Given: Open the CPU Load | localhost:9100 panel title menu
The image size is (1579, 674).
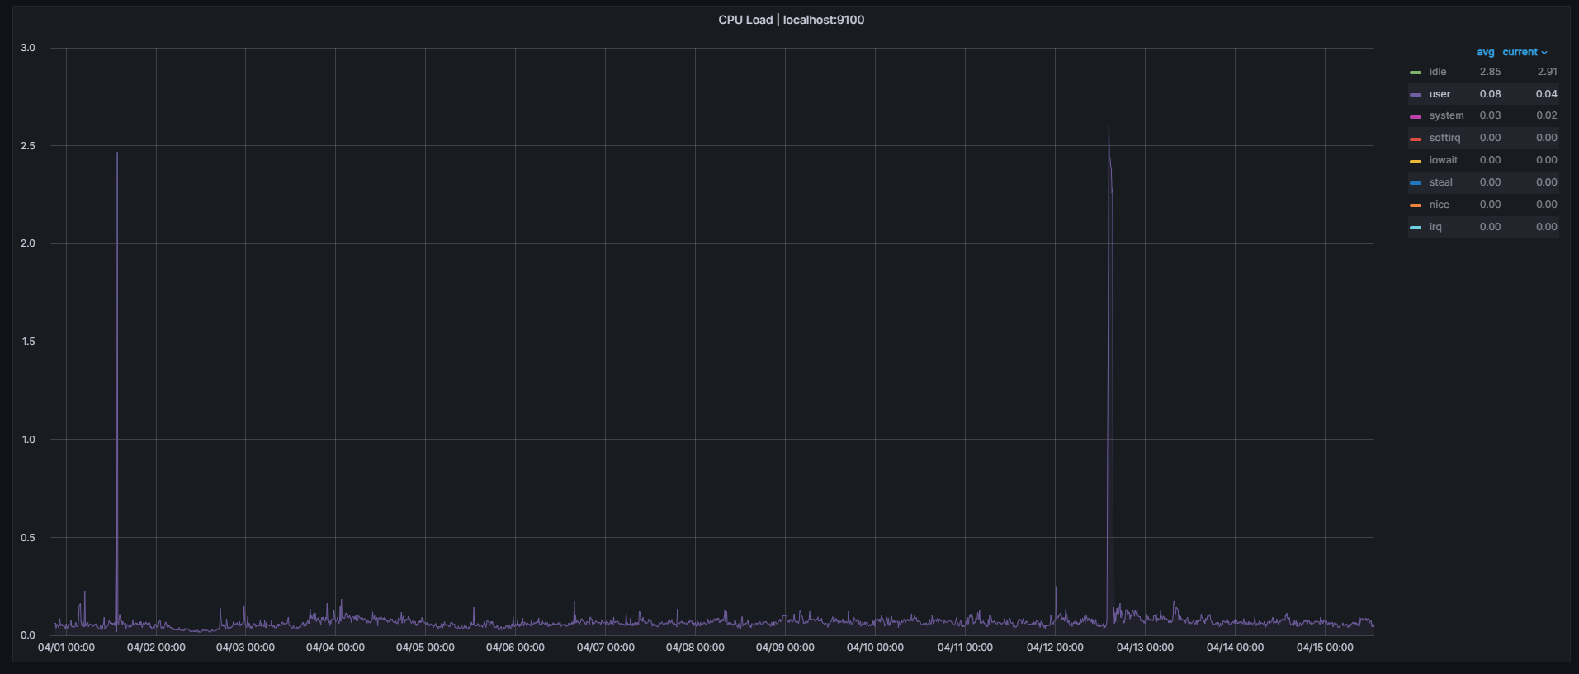Looking at the screenshot, I should coord(791,20).
